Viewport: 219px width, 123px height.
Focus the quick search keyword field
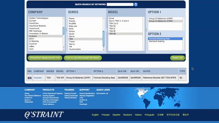pos(120,4)
